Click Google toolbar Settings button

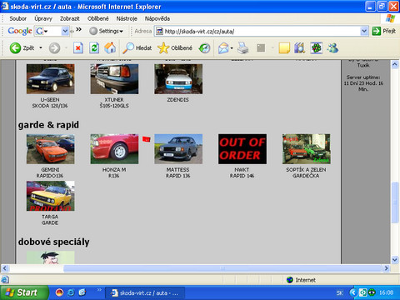[106, 31]
